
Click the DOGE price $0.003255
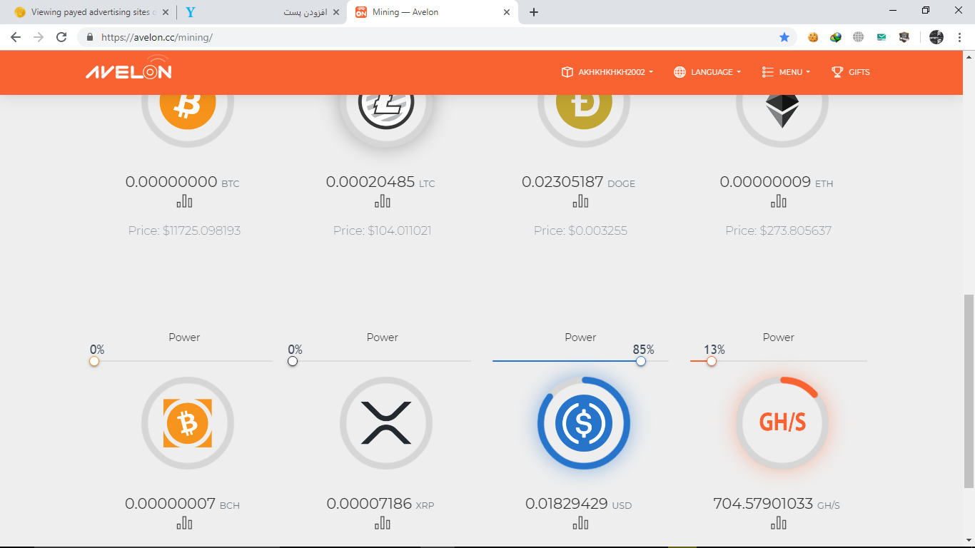click(x=580, y=230)
